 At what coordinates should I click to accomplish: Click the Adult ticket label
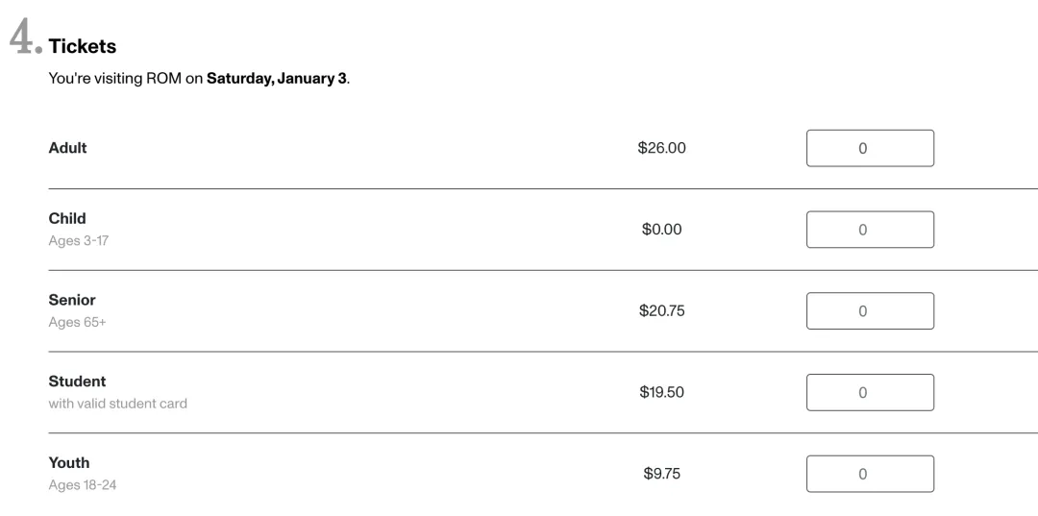pos(67,148)
